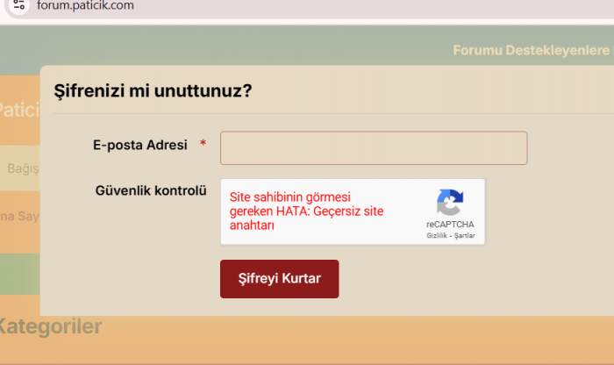Click the green bar at left edge
The height and width of the screenshot is (365, 614).
[x=18, y=274]
